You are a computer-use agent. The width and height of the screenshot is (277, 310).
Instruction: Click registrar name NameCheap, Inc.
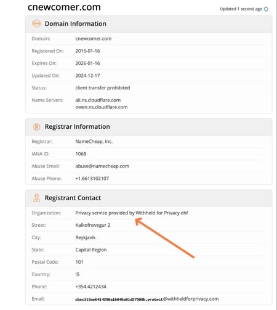94,142
